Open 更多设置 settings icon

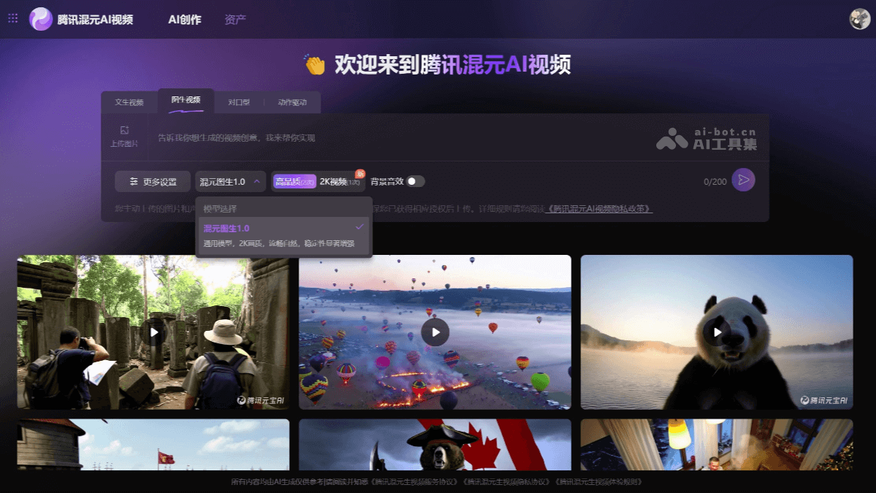pos(134,180)
